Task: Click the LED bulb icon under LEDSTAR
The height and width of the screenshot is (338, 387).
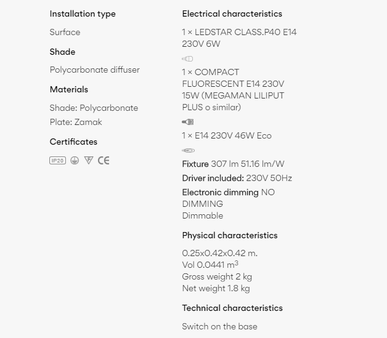Action: click(187, 58)
